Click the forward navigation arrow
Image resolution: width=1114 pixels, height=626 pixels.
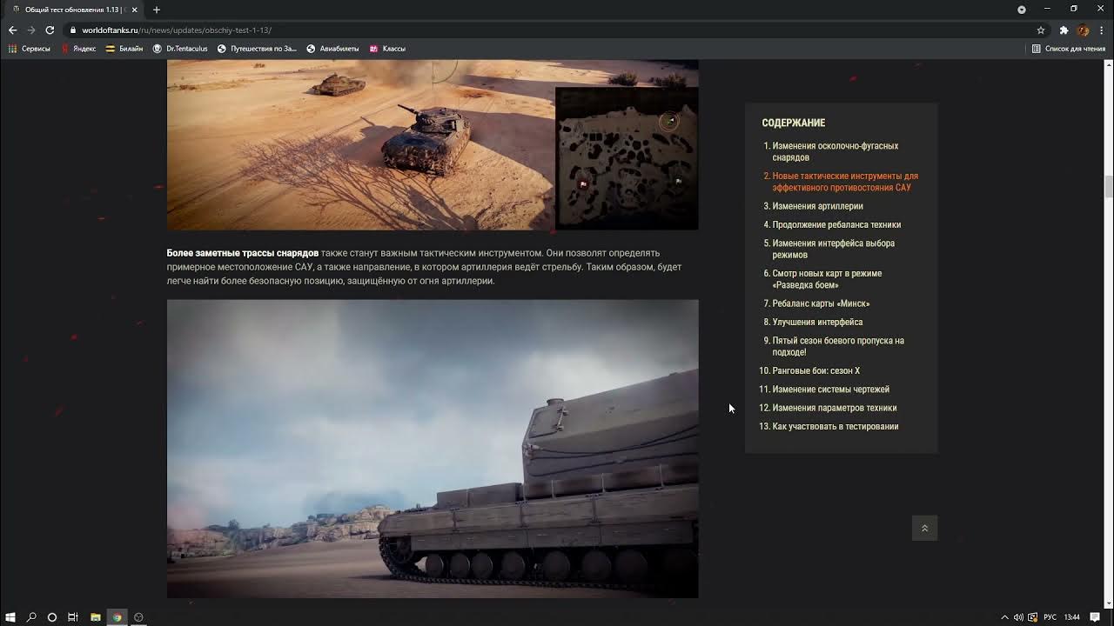click(x=30, y=30)
